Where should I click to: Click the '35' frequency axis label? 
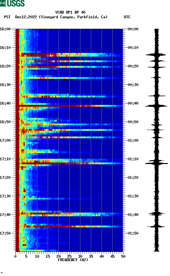(91, 257)
